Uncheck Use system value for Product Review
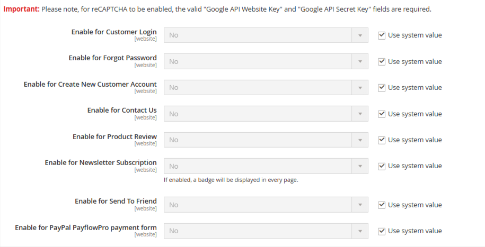 tap(382, 140)
